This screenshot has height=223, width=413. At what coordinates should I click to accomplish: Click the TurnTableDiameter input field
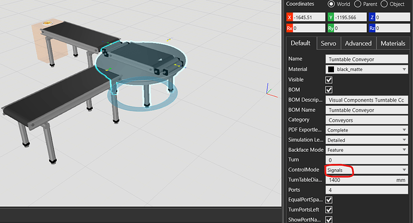[367, 180]
